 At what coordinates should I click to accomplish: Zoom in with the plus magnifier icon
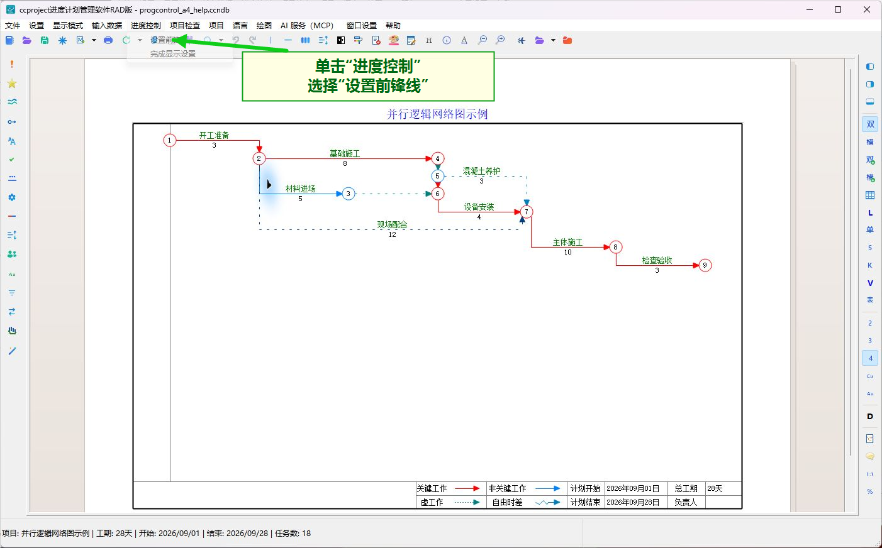tap(500, 40)
